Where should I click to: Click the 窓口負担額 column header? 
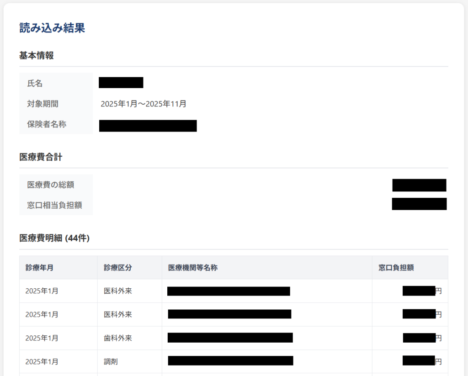point(396,268)
